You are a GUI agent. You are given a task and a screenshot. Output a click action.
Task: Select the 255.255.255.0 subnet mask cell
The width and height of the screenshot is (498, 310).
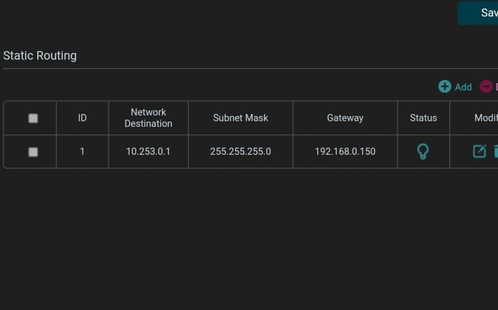click(x=241, y=151)
